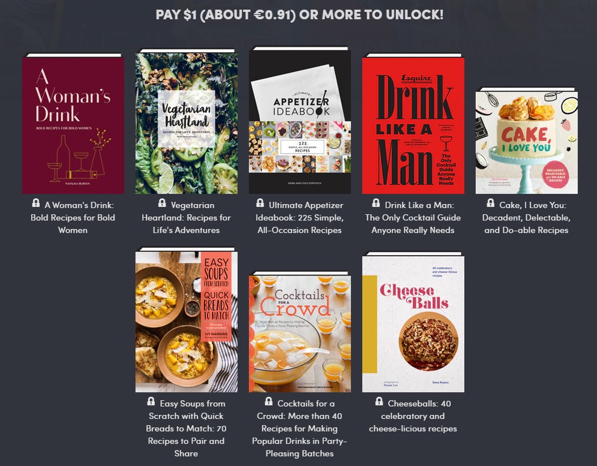This screenshot has width=597, height=466.
Task: Click Drink Like a Man title text
Action: click(413, 217)
